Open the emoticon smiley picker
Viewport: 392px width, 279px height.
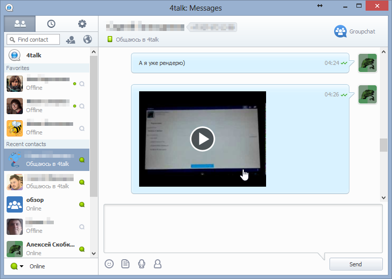(109, 264)
